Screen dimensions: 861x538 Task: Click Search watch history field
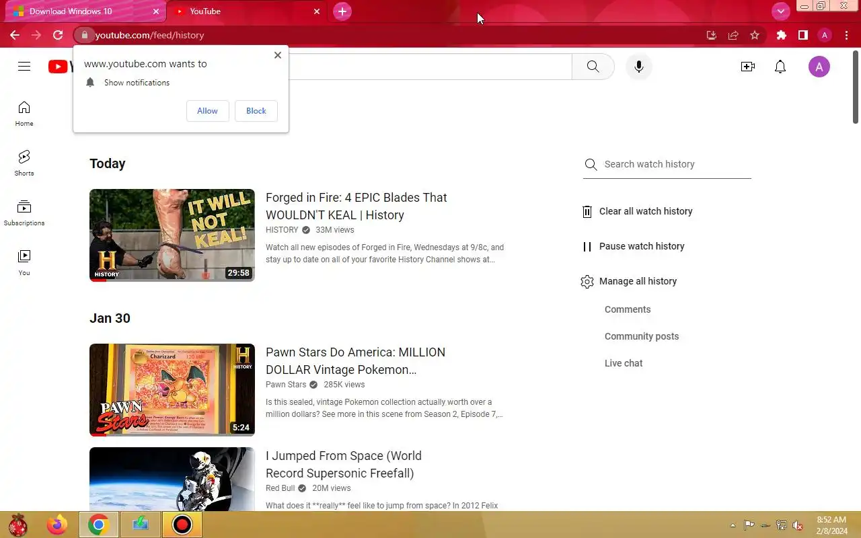click(667, 164)
